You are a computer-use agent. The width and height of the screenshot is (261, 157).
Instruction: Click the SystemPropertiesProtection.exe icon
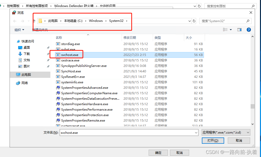58,115
